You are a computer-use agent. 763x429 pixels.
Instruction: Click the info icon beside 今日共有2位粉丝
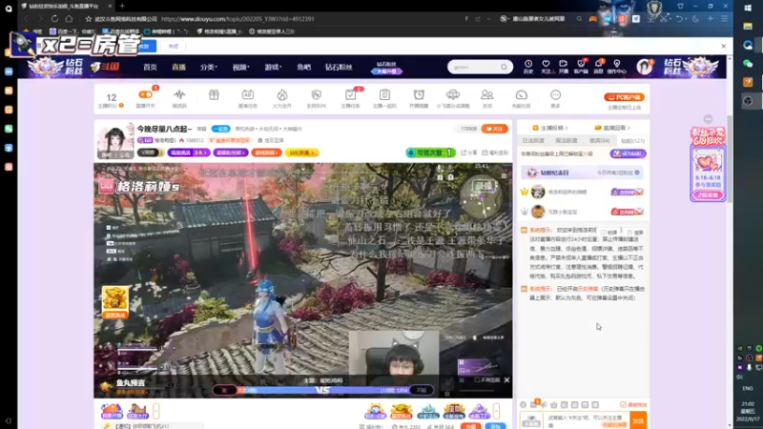(x=637, y=173)
